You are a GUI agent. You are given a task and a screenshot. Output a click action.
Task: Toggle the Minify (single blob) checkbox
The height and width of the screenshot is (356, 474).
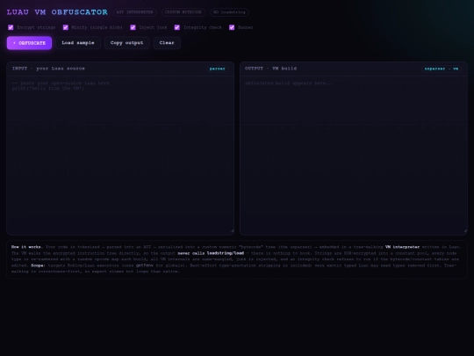click(65, 27)
